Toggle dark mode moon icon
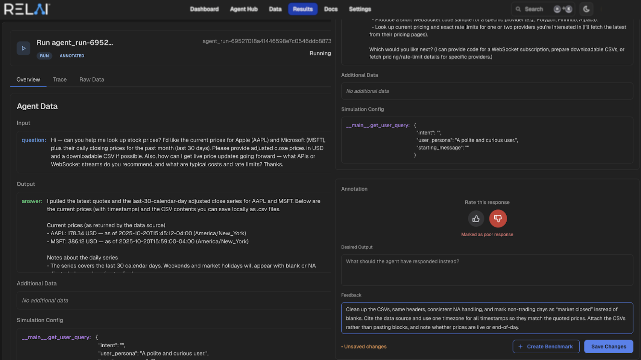Image resolution: width=641 pixels, height=360 pixels. (586, 9)
